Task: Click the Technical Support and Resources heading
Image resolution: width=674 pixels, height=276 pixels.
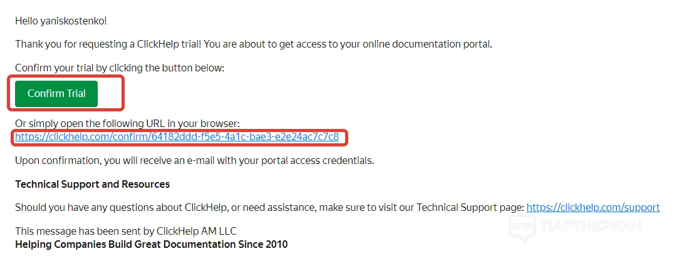Action: pyautogui.click(x=92, y=184)
